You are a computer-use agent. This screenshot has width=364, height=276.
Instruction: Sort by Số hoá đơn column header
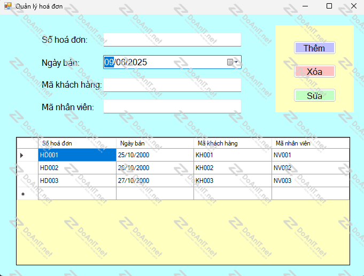tap(77, 143)
